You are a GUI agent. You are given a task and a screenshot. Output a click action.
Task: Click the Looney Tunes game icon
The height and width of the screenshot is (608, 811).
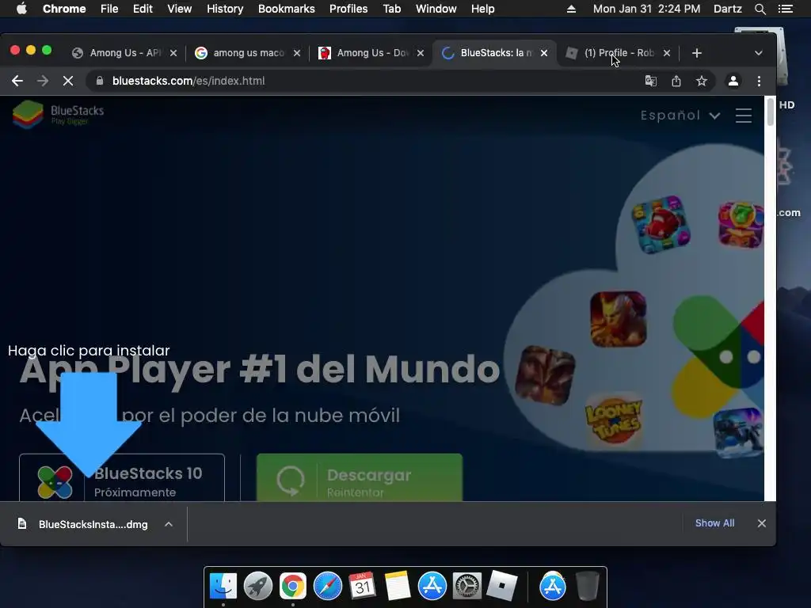[x=614, y=420]
